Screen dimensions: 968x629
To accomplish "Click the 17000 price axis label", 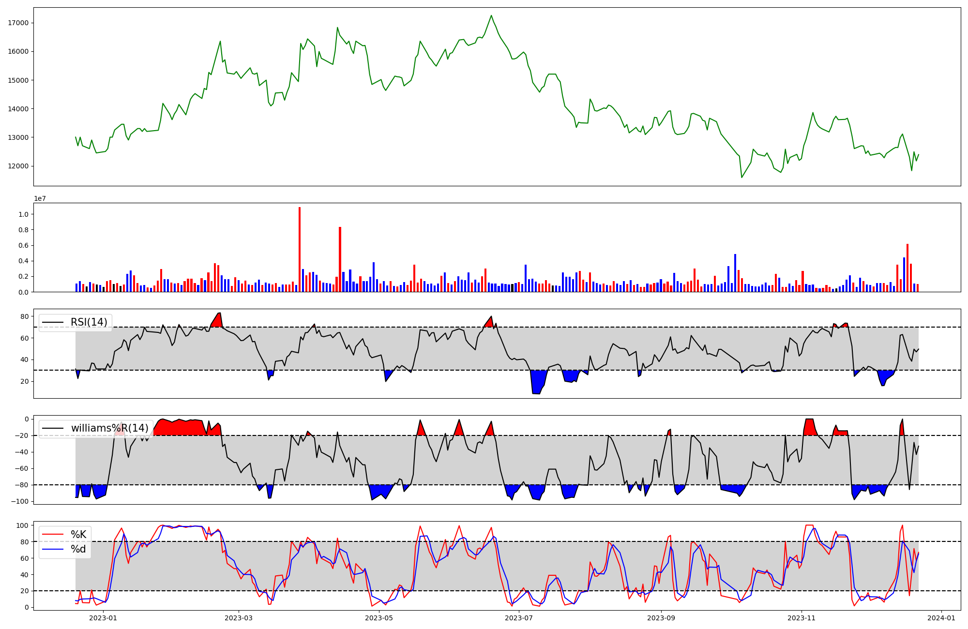I will (18, 23).
